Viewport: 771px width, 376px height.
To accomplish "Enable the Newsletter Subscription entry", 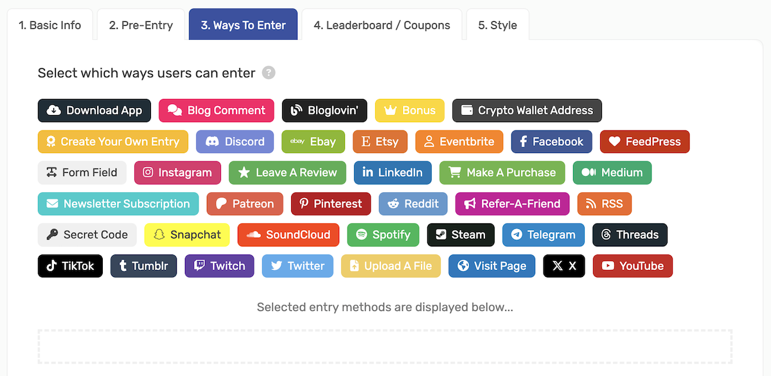I will click(x=118, y=203).
